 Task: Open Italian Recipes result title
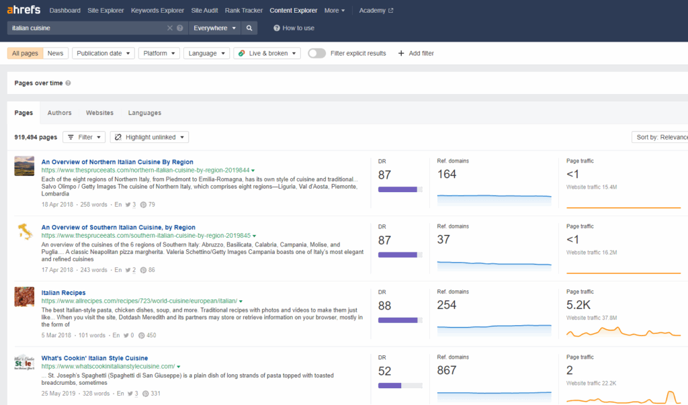click(x=64, y=293)
